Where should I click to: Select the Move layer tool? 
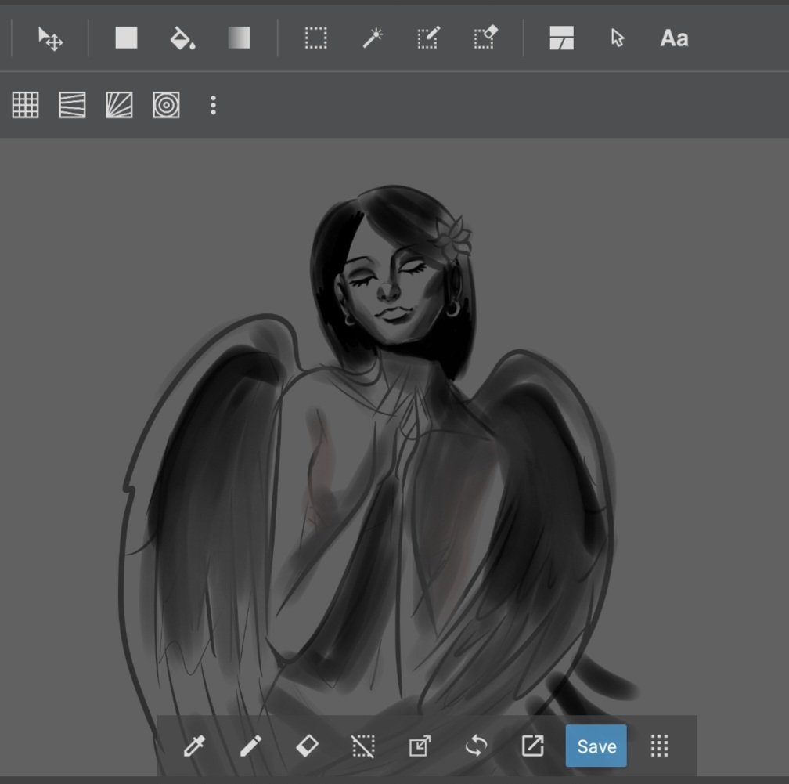50,38
